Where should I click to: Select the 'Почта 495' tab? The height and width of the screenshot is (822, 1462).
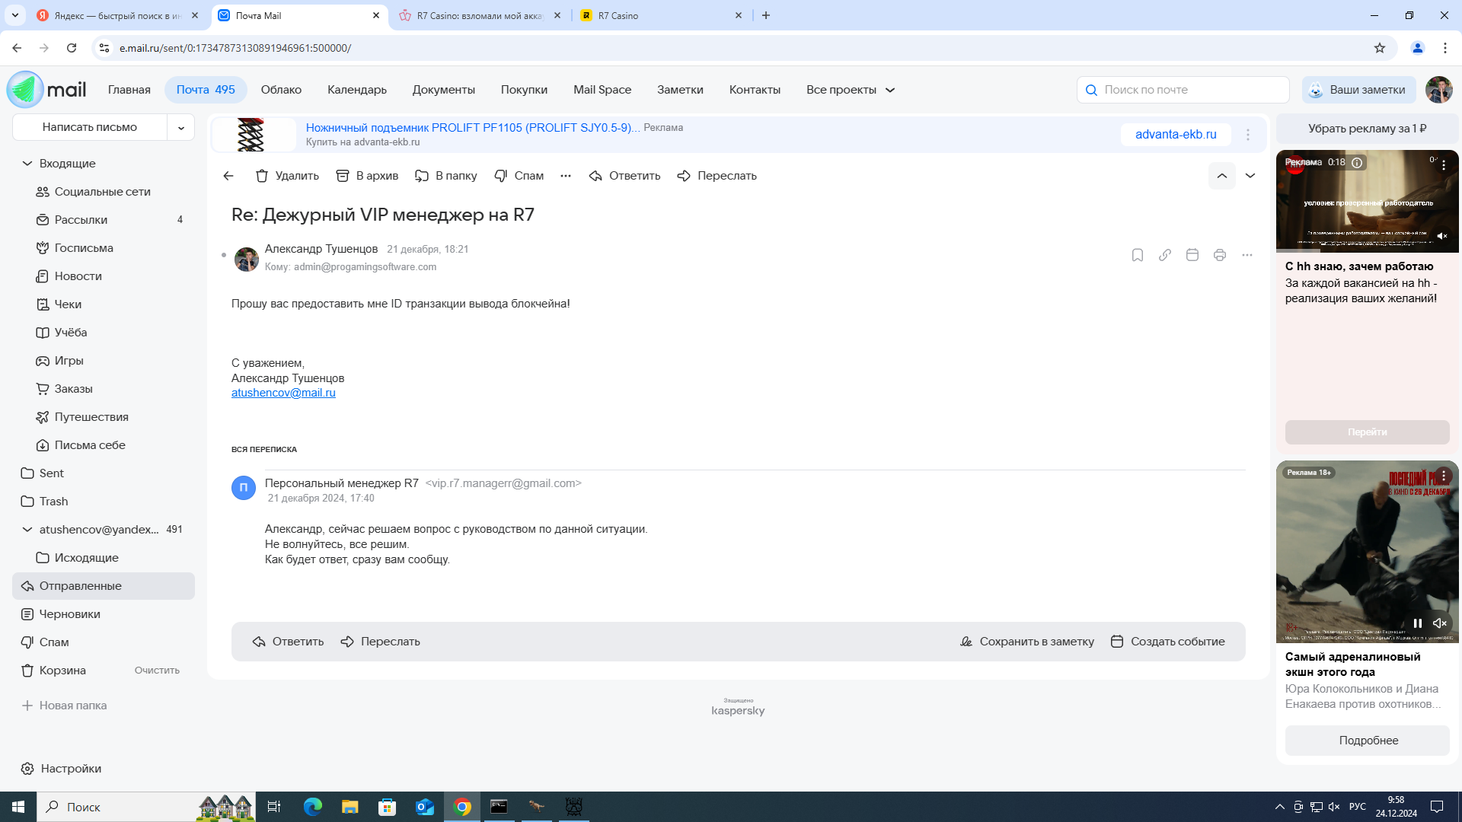[x=206, y=90]
